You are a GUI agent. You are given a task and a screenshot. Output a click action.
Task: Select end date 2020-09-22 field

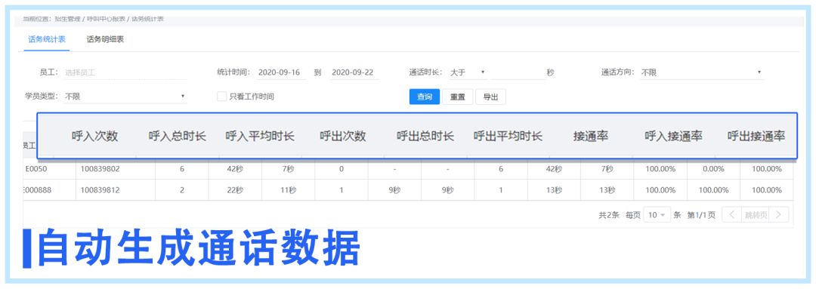354,72
